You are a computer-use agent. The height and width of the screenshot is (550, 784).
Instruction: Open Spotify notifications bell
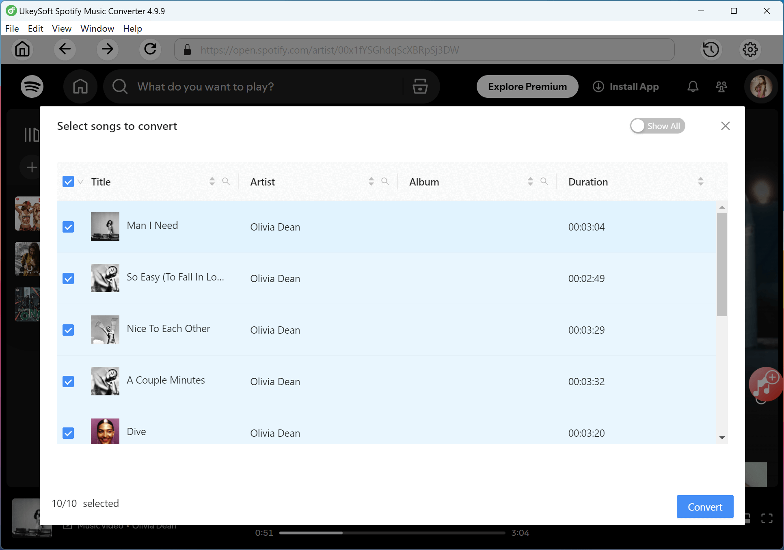(x=693, y=86)
